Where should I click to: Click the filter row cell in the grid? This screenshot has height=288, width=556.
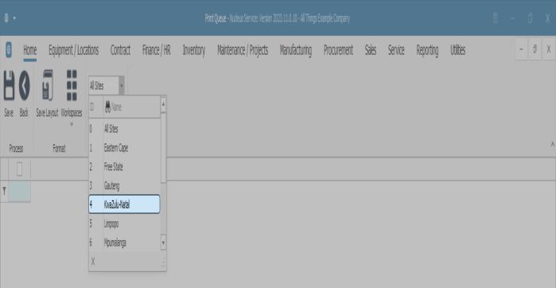[x=20, y=192]
